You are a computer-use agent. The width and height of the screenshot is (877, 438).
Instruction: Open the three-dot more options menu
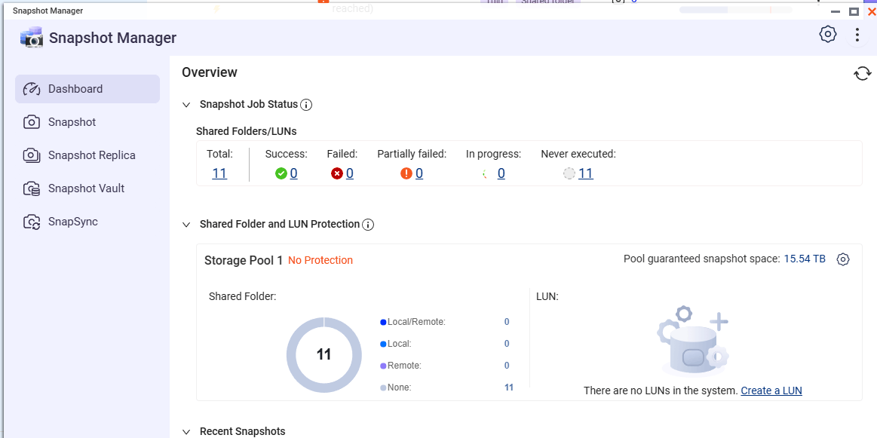coord(857,35)
